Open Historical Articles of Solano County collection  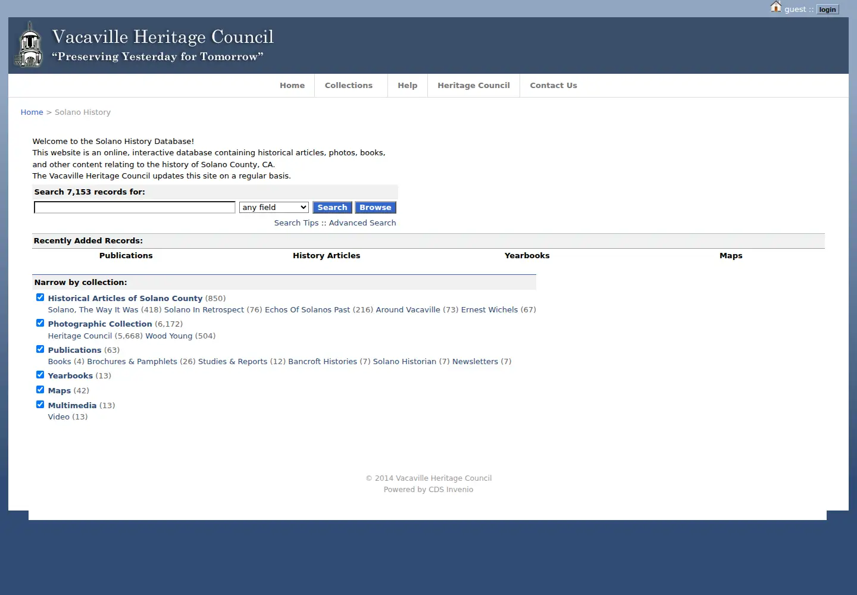pyautogui.click(x=125, y=299)
